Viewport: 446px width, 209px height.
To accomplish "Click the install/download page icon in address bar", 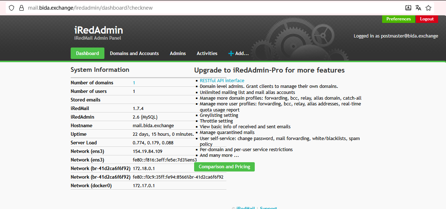I will coord(408,8).
